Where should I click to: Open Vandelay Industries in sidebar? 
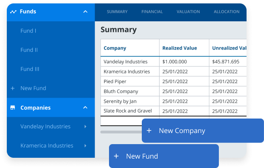tap(46, 127)
